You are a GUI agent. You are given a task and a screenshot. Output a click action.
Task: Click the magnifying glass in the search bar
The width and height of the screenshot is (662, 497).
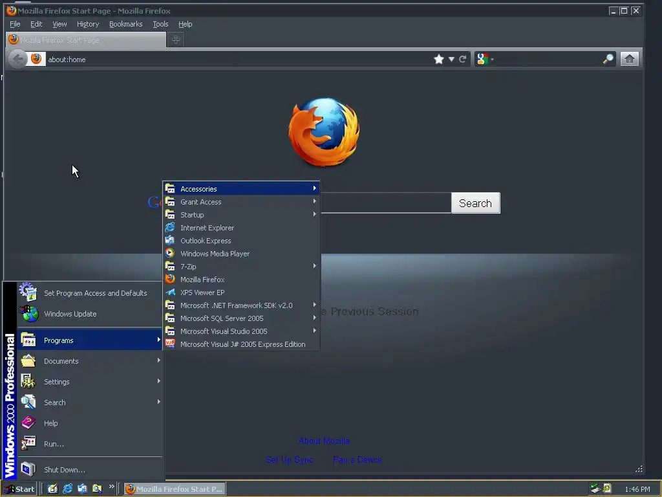[608, 59]
